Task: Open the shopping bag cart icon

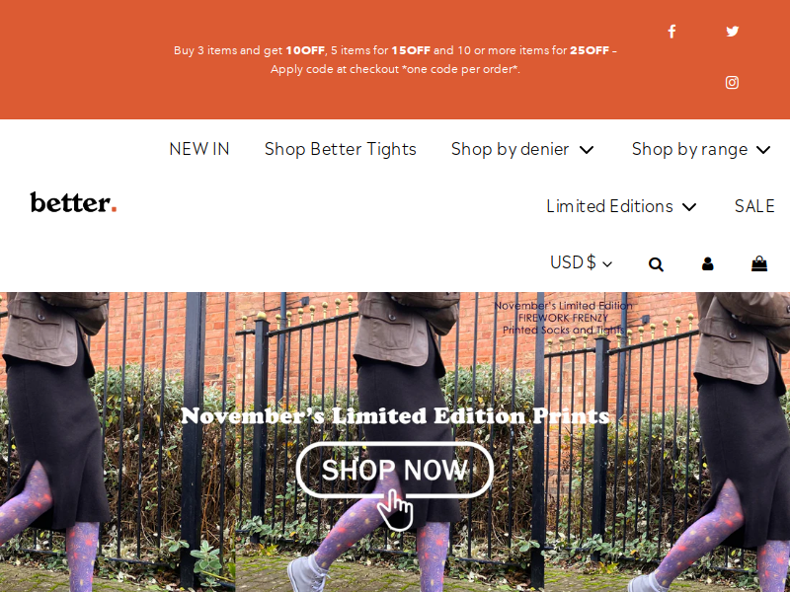Action: (x=758, y=263)
